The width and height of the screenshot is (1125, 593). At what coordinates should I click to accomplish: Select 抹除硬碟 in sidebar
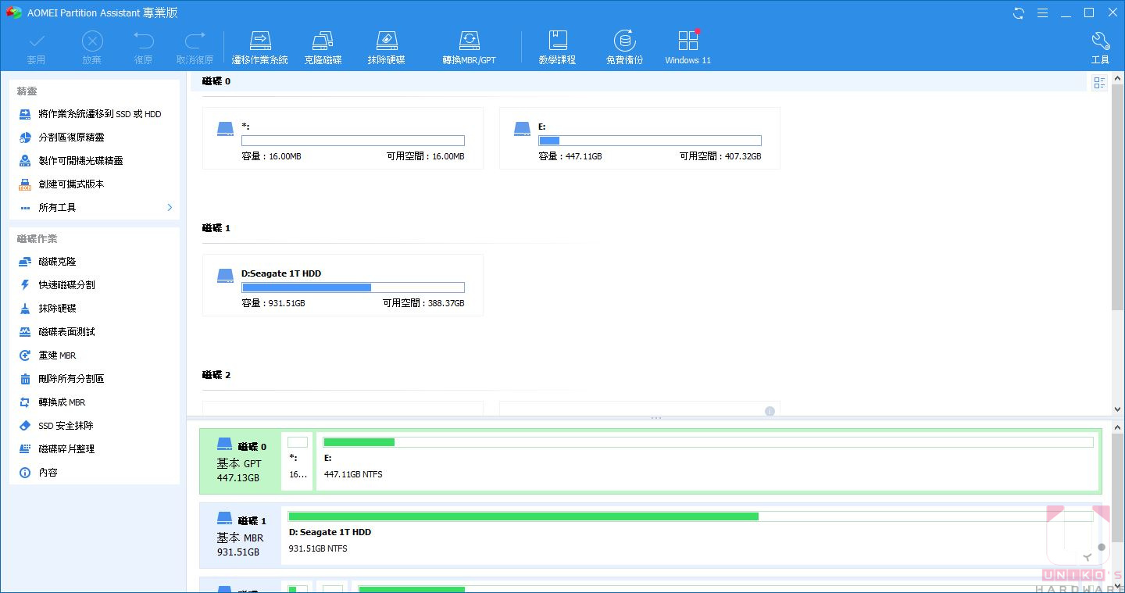click(95, 309)
